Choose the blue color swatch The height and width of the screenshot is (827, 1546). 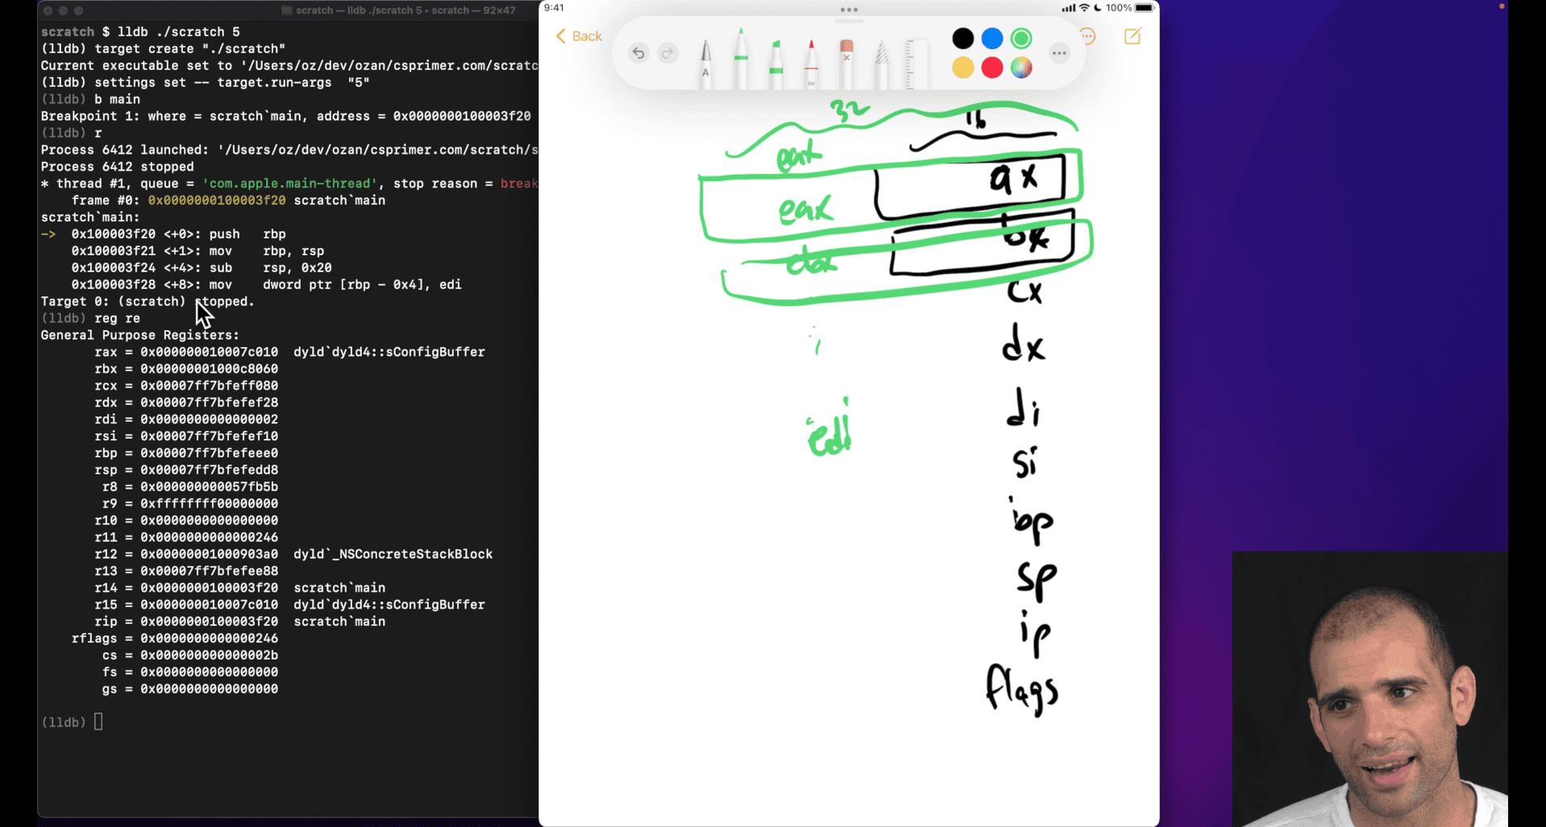click(x=992, y=39)
